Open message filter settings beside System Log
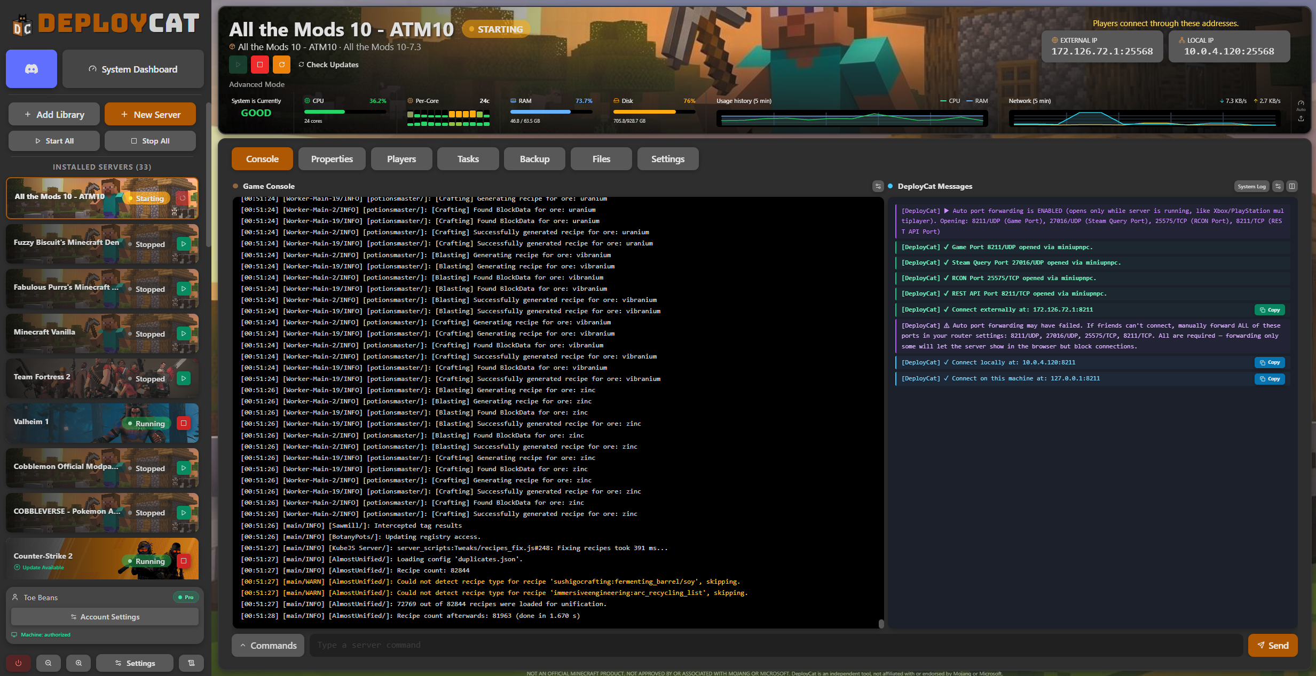This screenshot has height=676, width=1316. pyautogui.click(x=1278, y=186)
